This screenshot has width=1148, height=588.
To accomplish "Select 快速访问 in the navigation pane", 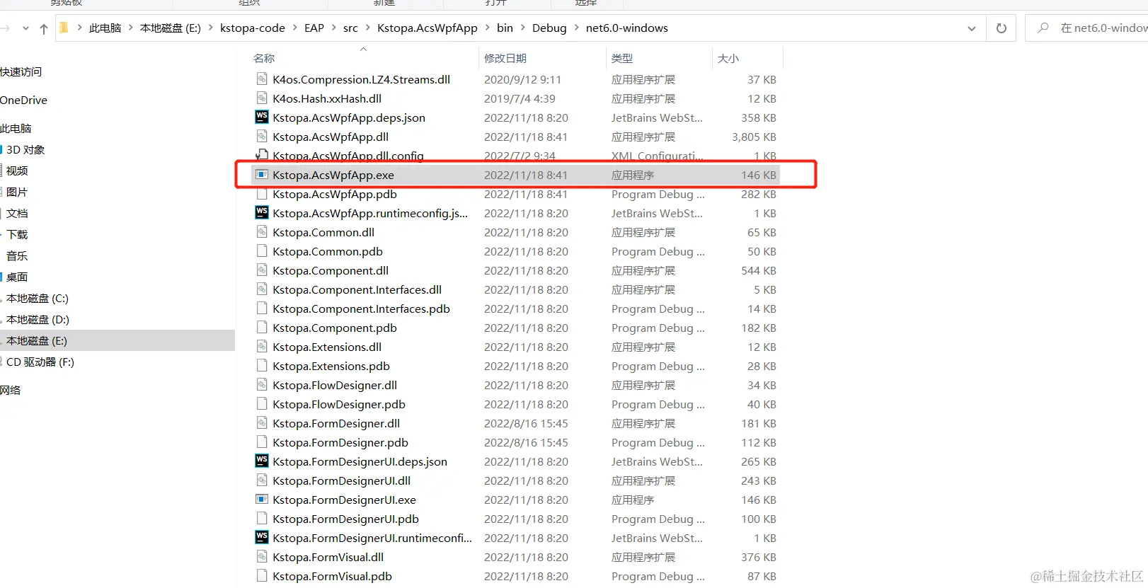I will [21, 72].
